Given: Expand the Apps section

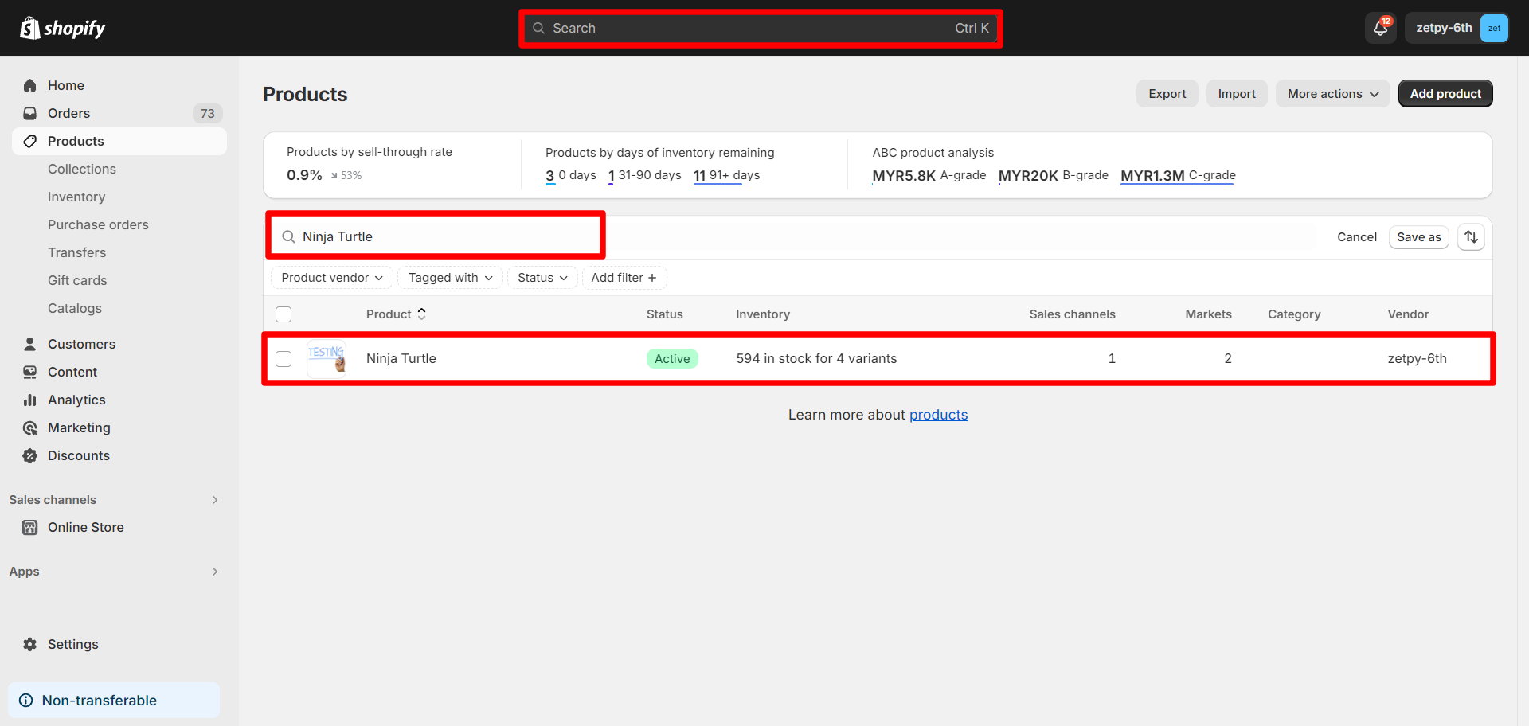Looking at the screenshot, I should pyautogui.click(x=215, y=572).
